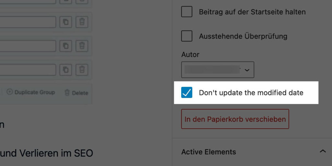Screen dimensions: 332x166
Task: Click 'In den Papierkorb verschieben' button
Action: pos(235,119)
